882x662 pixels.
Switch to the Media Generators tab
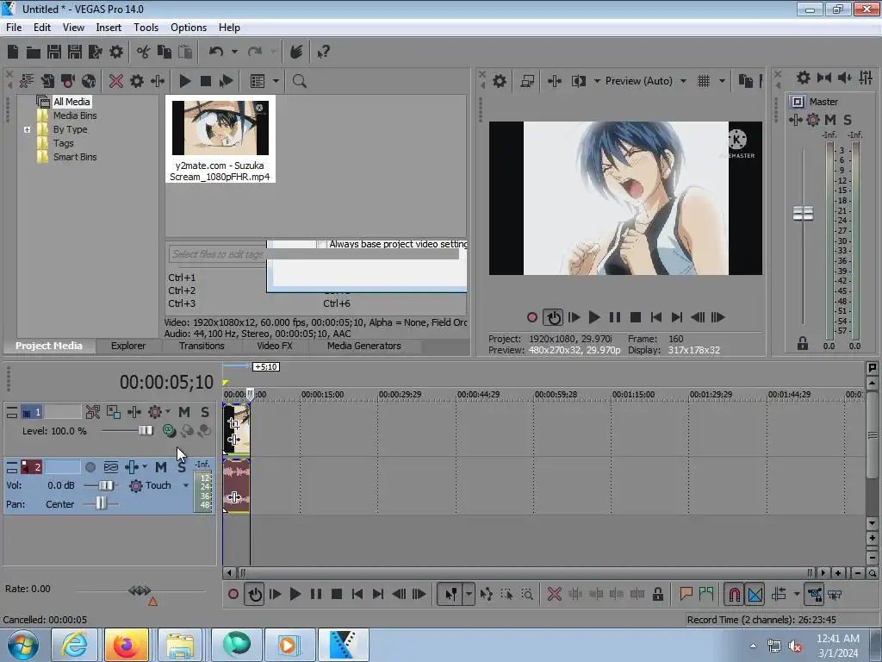pyautogui.click(x=364, y=346)
